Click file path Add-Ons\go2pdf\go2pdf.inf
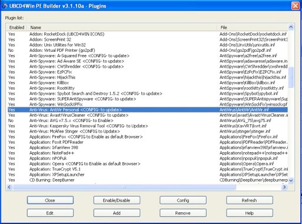 pos(245,50)
